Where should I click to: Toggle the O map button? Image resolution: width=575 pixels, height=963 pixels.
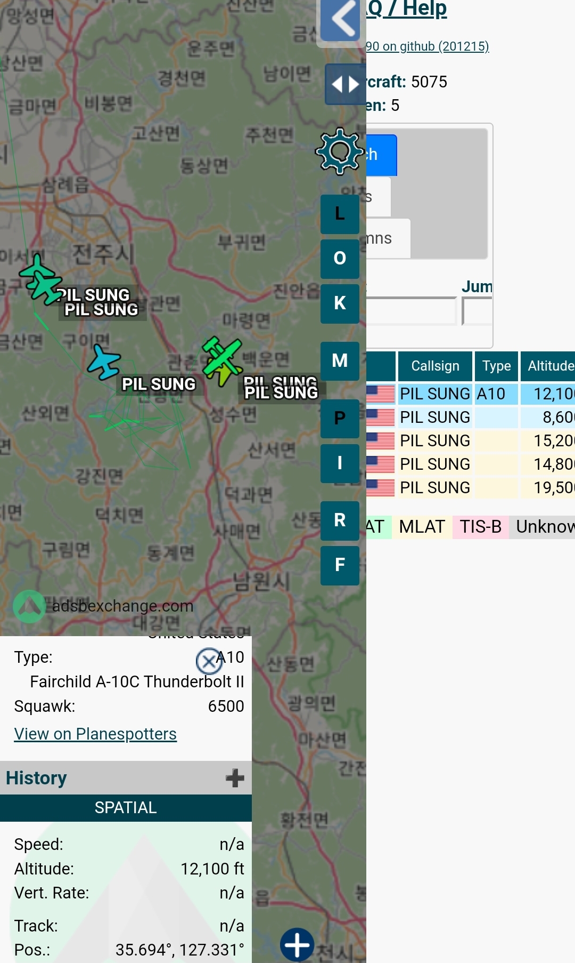pos(340,259)
